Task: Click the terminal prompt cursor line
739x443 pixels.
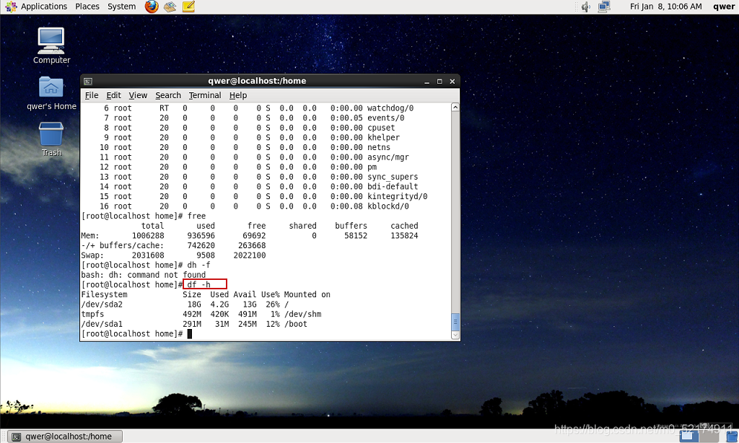Action: (x=136, y=333)
